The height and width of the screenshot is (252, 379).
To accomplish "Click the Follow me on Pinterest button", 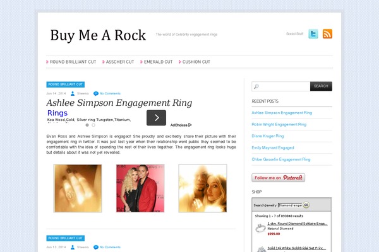I will pos(278,178).
